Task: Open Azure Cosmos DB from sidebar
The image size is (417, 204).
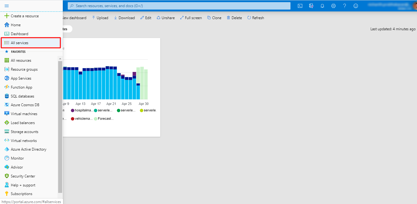Action: [25, 105]
